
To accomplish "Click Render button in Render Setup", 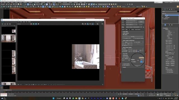I will pos(141,22).
